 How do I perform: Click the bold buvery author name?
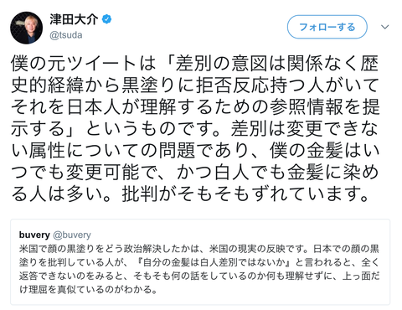tap(34, 235)
